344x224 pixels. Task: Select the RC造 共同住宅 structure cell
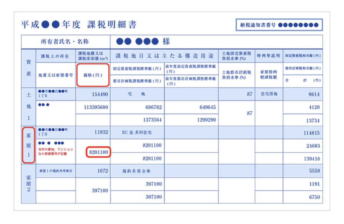pos(137,133)
